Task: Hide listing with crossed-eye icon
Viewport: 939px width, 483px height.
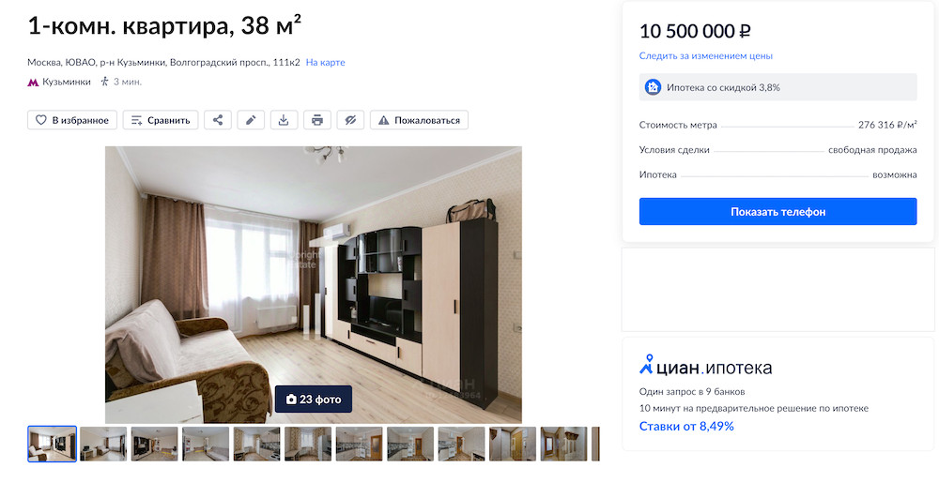Action: click(x=350, y=120)
